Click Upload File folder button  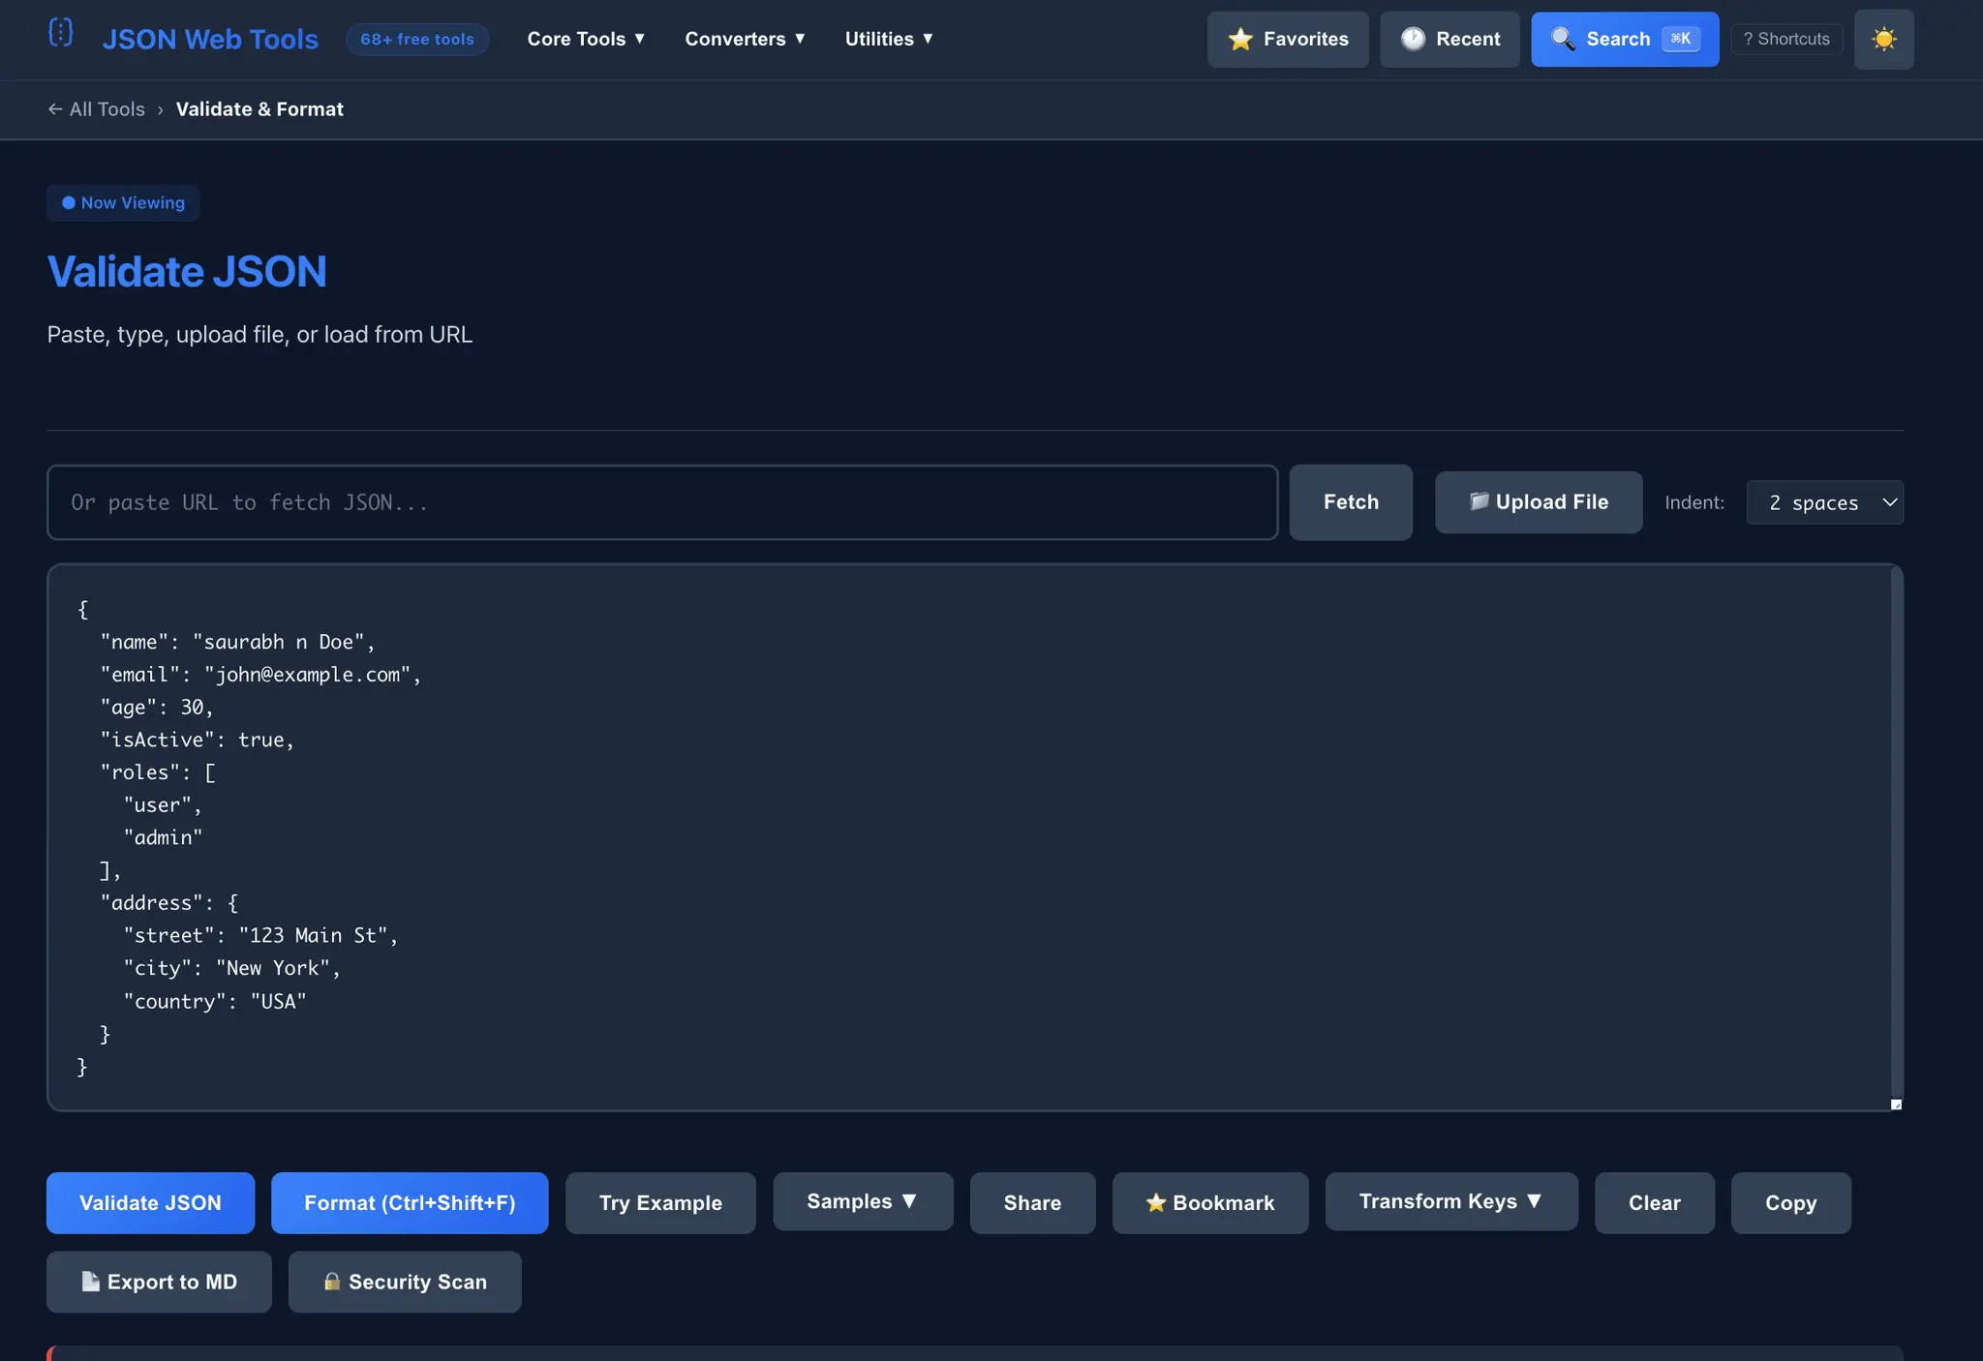click(x=1539, y=502)
